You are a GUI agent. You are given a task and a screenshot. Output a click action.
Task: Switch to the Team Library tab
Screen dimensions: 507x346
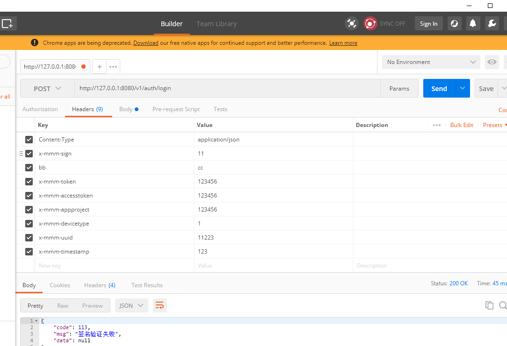217,23
